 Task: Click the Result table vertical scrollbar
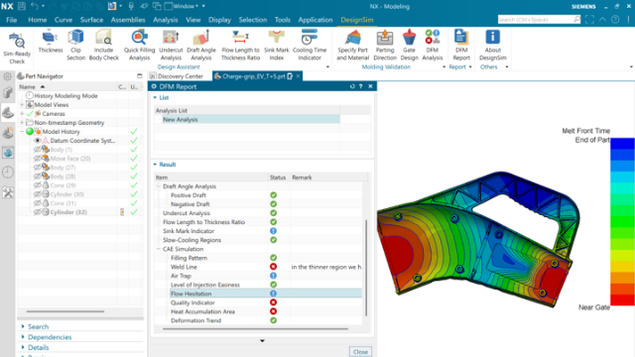coord(366,268)
